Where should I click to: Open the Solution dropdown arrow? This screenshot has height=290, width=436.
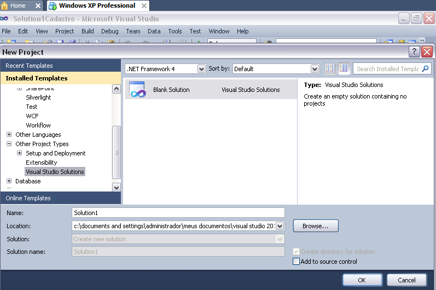(x=280, y=239)
